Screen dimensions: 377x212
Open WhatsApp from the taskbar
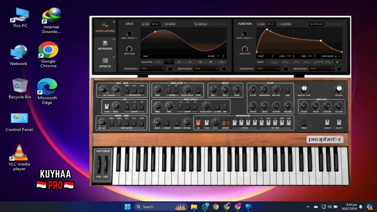point(205,207)
